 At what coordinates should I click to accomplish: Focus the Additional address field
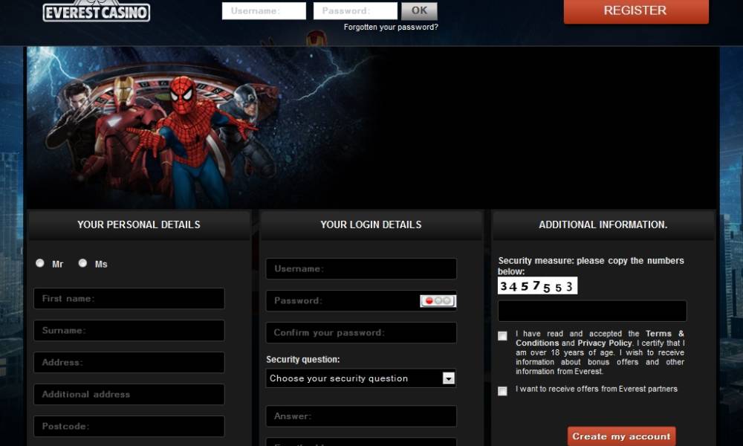pyautogui.click(x=129, y=394)
